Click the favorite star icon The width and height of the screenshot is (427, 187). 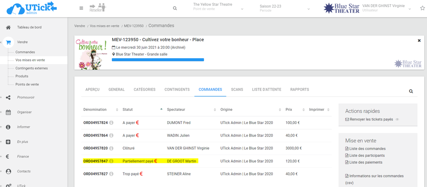[422, 8]
